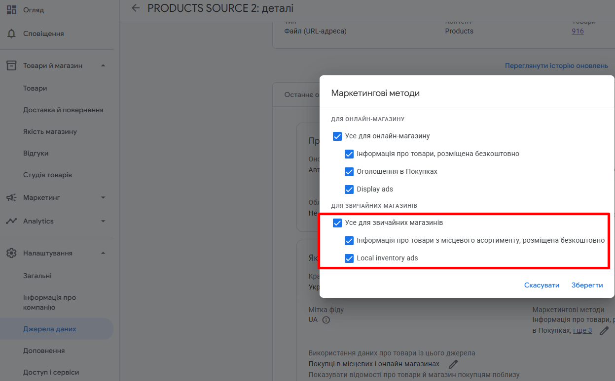Click the Скасувати button
The image size is (615, 381).
(542, 285)
